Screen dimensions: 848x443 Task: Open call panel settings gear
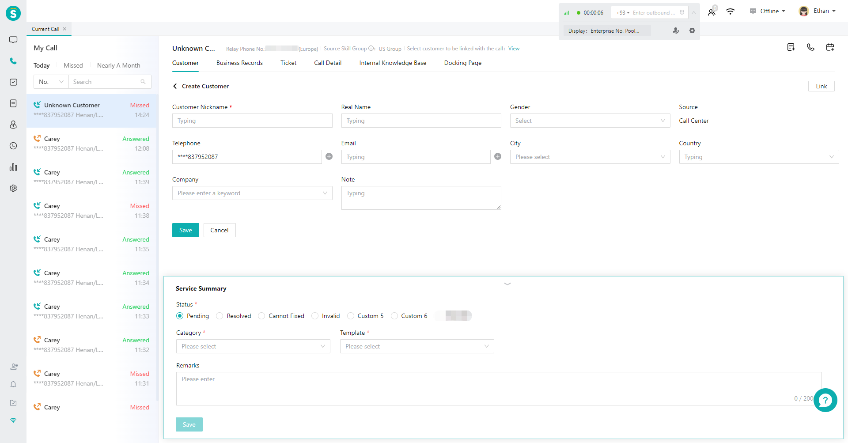(x=692, y=30)
